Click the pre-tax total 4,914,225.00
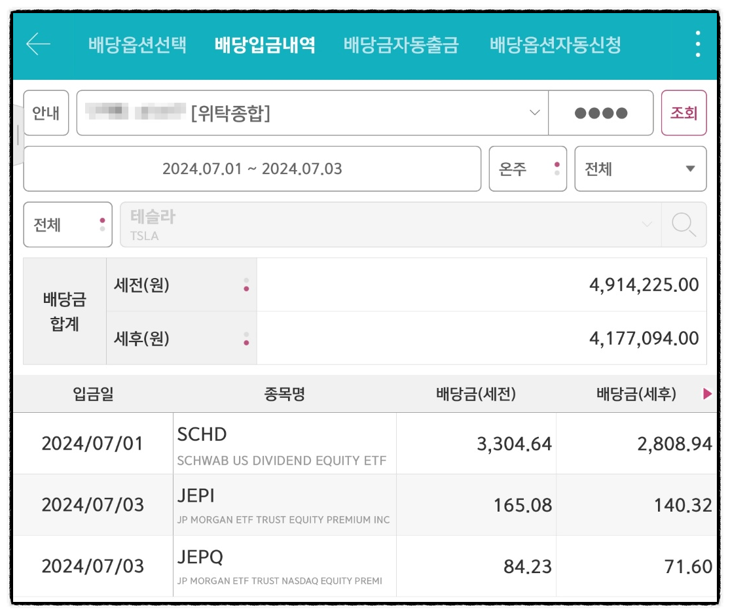This screenshot has height=615, width=730. (644, 285)
